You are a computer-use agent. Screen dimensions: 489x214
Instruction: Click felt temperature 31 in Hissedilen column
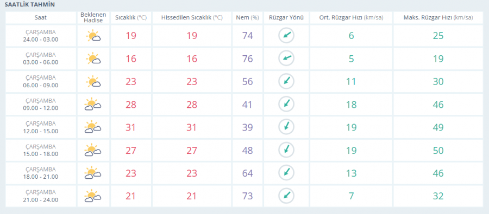[x=192, y=127]
